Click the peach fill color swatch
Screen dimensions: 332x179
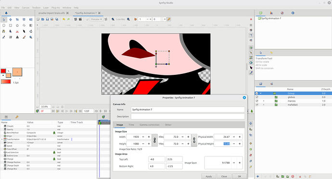tap(8, 75)
